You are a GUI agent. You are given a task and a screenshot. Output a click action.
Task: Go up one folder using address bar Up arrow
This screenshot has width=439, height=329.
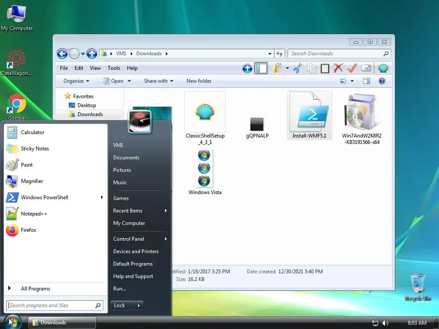pos(92,54)
